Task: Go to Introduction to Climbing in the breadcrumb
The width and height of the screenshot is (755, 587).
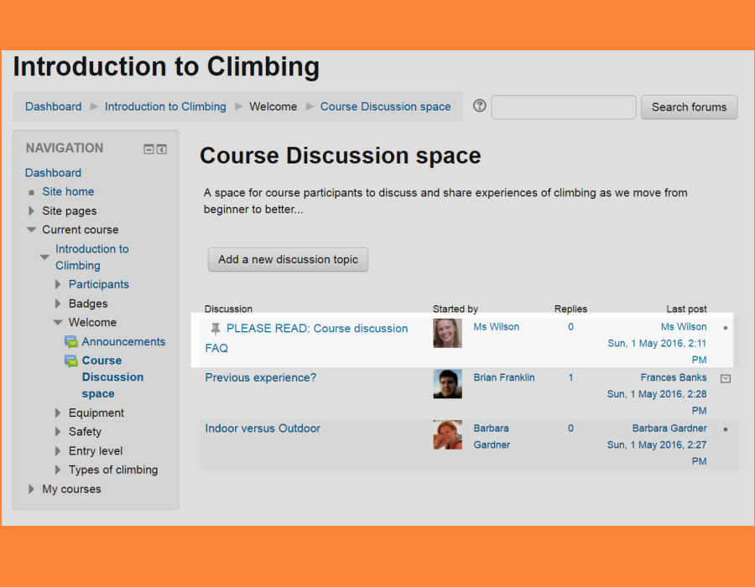Action: 165,106
